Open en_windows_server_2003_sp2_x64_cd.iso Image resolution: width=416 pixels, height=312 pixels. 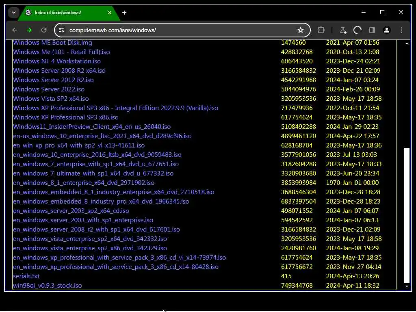(x=71, y=211)
